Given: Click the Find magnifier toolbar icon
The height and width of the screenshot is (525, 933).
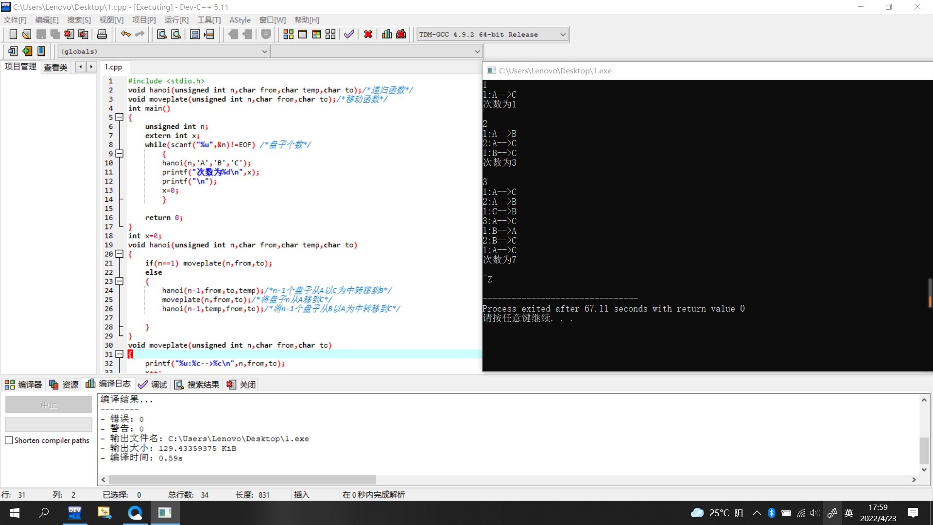Looking at the screenshot, I should pos(162,35).
